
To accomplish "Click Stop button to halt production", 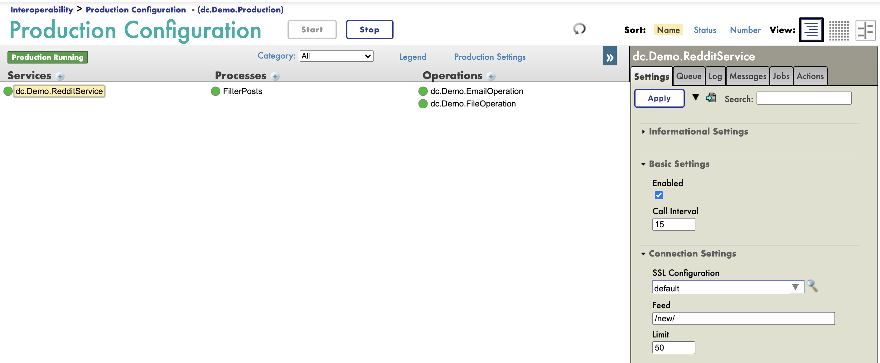I will pos(369,30).
